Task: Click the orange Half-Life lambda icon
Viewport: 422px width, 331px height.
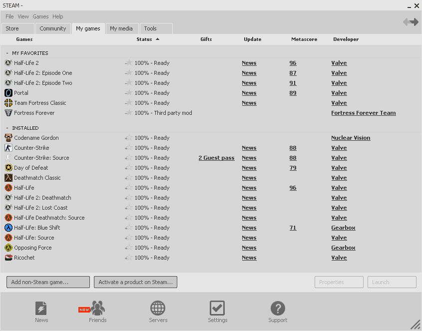Action: [x=8, y=188]
